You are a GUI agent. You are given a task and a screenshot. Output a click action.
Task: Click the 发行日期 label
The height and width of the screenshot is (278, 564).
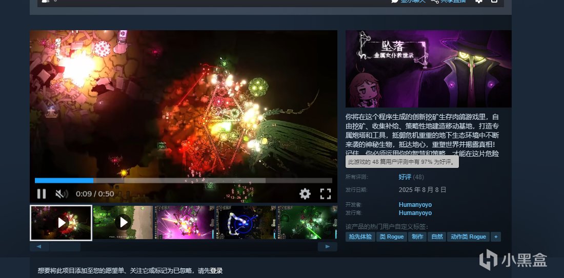pyautogui.click(x=357, y=189)
